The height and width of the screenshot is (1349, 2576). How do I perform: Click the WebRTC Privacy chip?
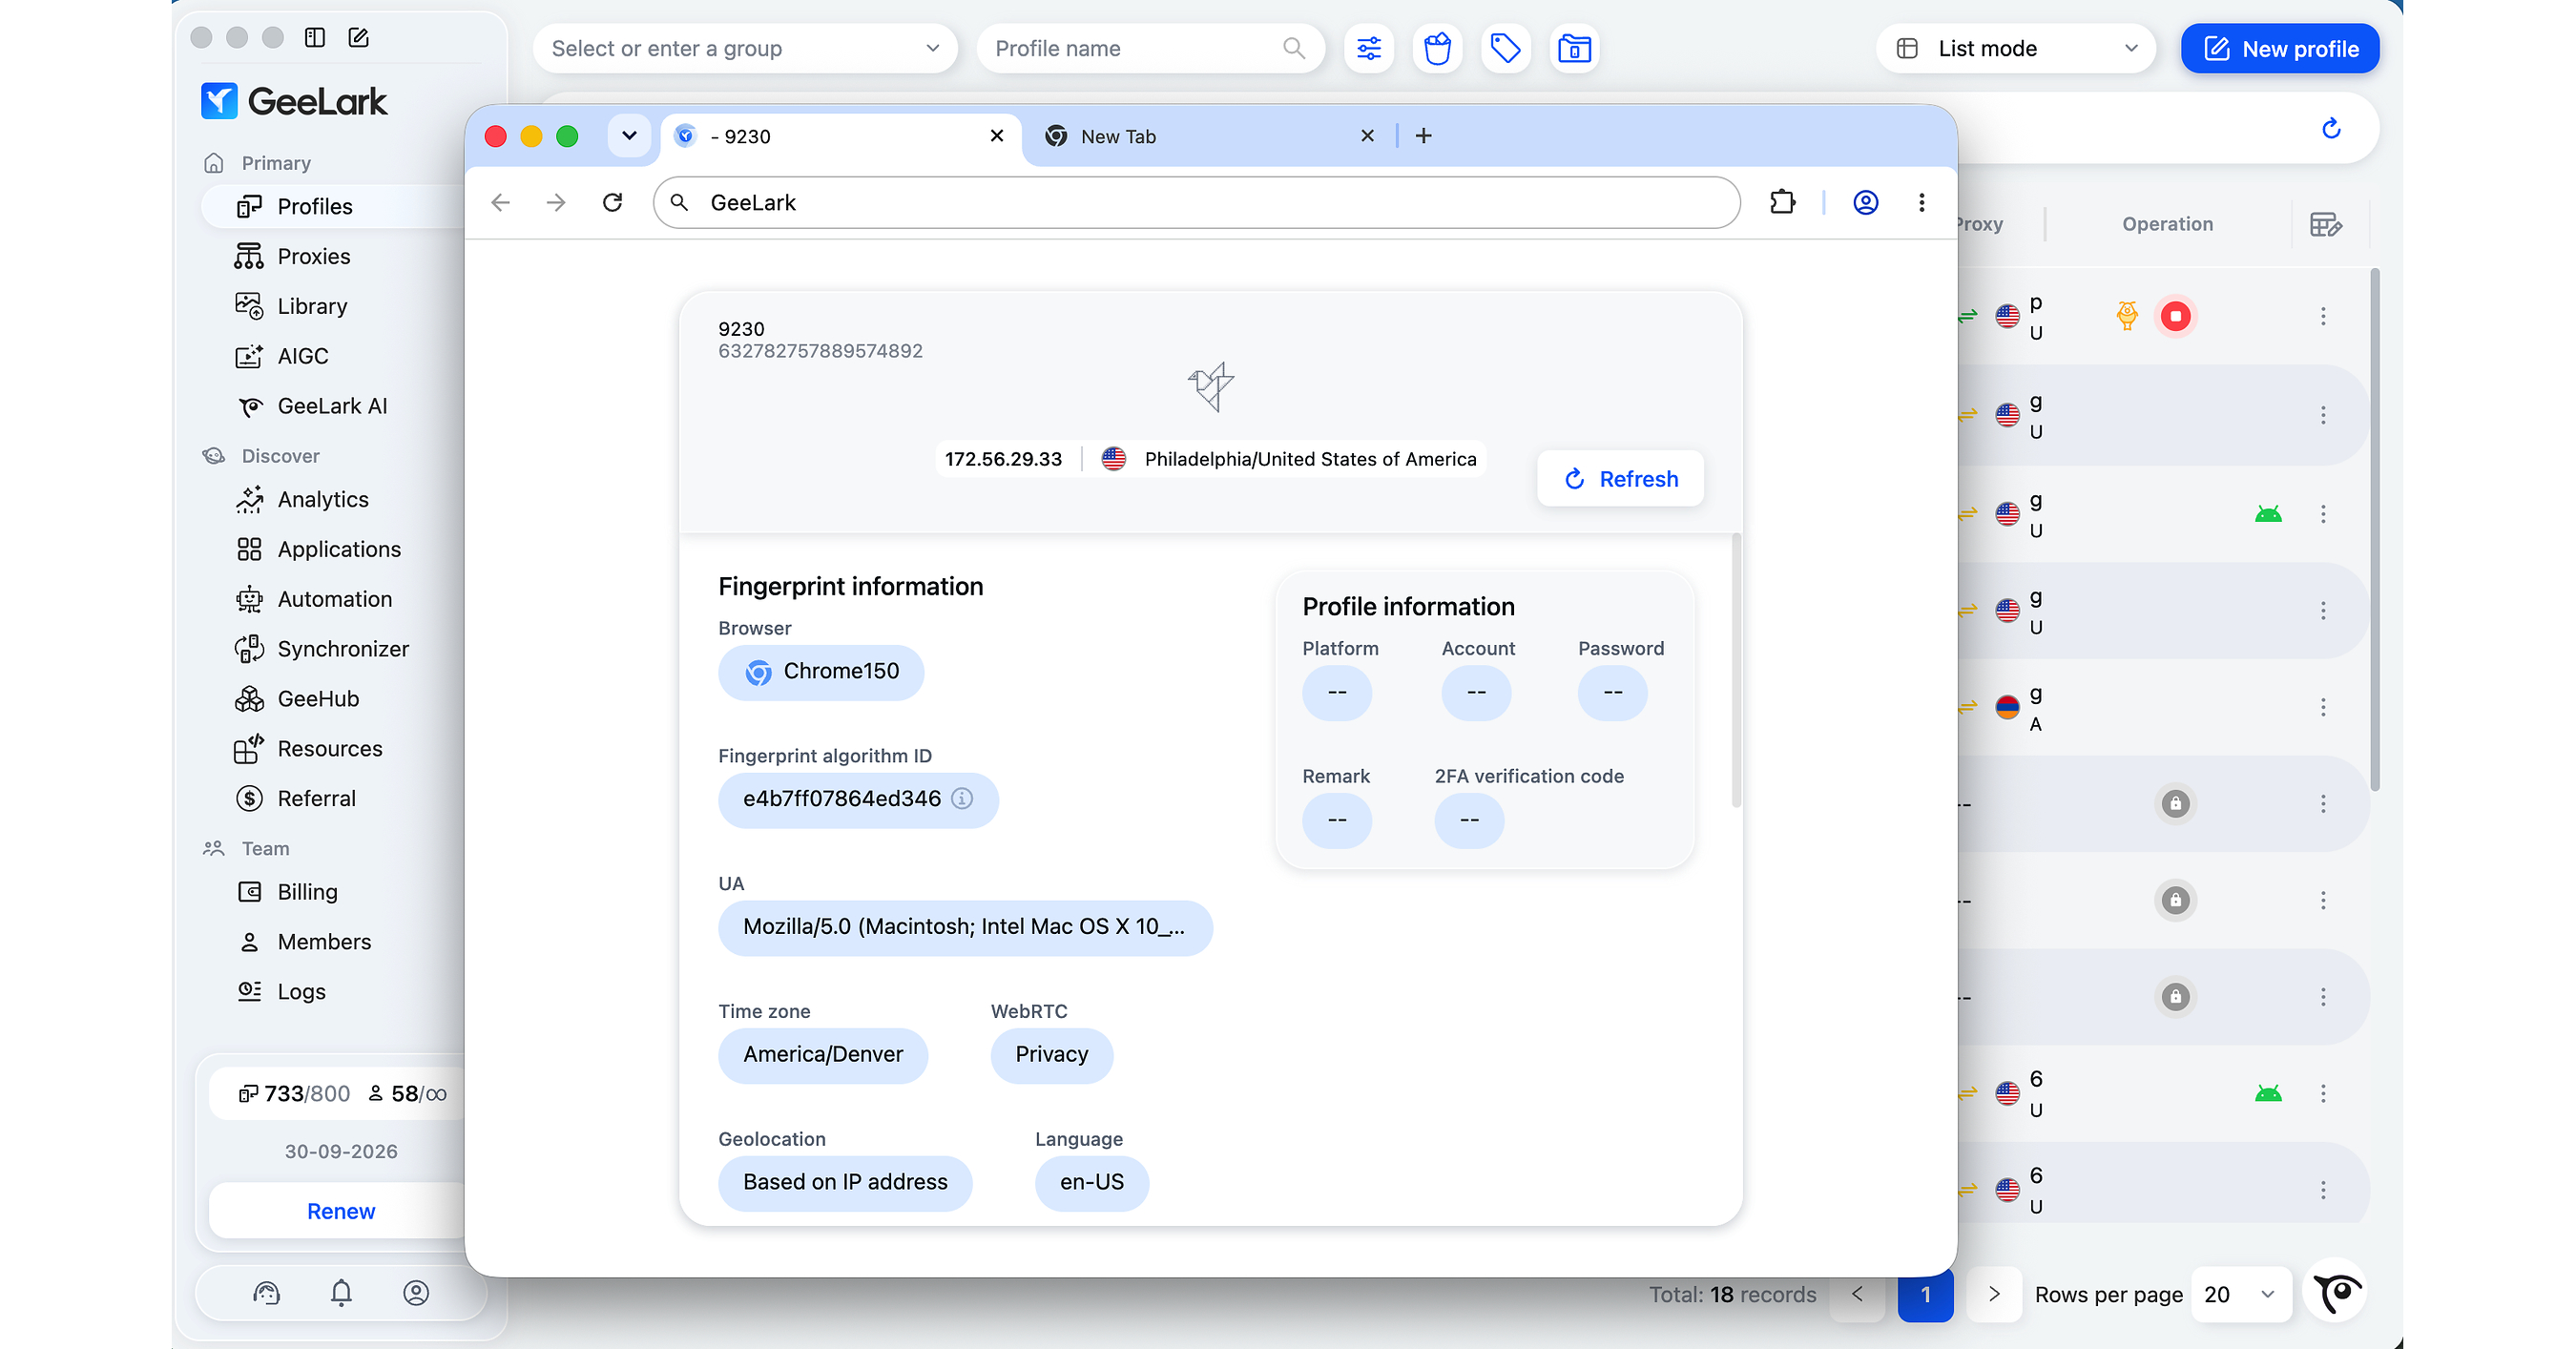click(1052, 1056)
